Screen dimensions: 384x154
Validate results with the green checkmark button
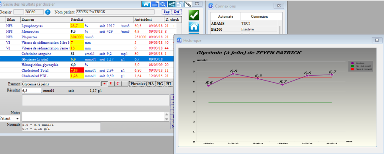194,15
